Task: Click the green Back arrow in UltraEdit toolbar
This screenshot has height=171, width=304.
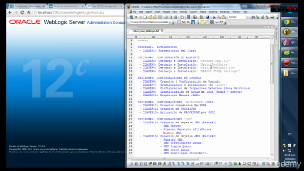Action: 136,17
